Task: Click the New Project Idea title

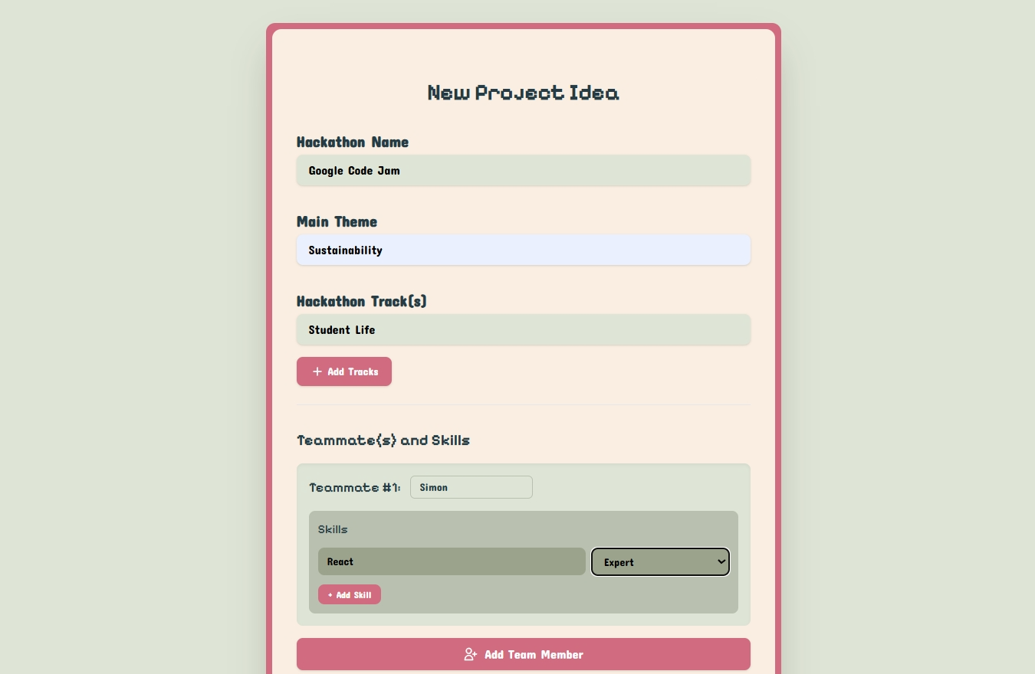Action: click(523, 93)
